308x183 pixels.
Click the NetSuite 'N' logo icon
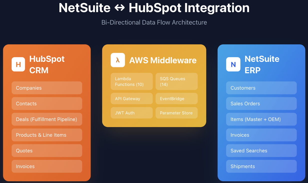233,65
